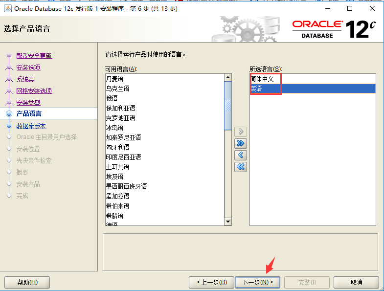Minimize the Oracle installer window
The height and width of the screenshot is (291, 384).
(x=328, y=9)
